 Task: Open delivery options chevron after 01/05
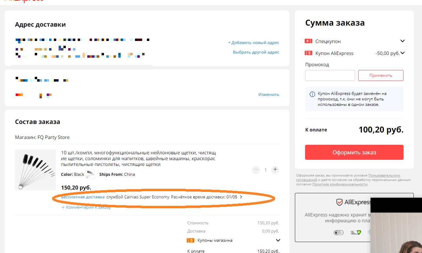point(241,197)
